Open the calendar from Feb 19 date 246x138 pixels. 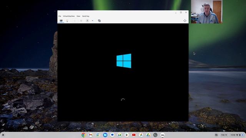click(224, 135)
